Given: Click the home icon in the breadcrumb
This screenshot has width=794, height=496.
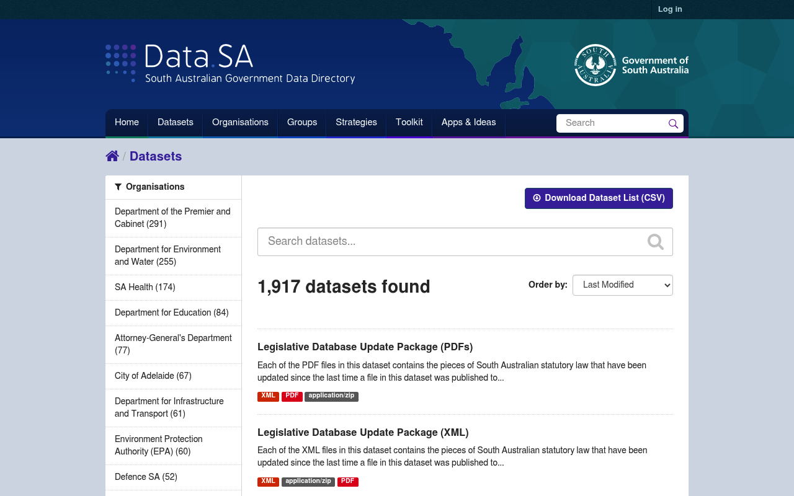Looking at the screenshot, I should pyautogui.click(x=112, y=156).
